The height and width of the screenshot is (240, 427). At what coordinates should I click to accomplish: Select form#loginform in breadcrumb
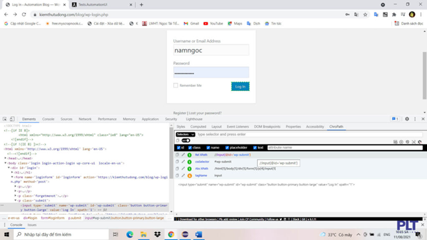pos(52,218)
